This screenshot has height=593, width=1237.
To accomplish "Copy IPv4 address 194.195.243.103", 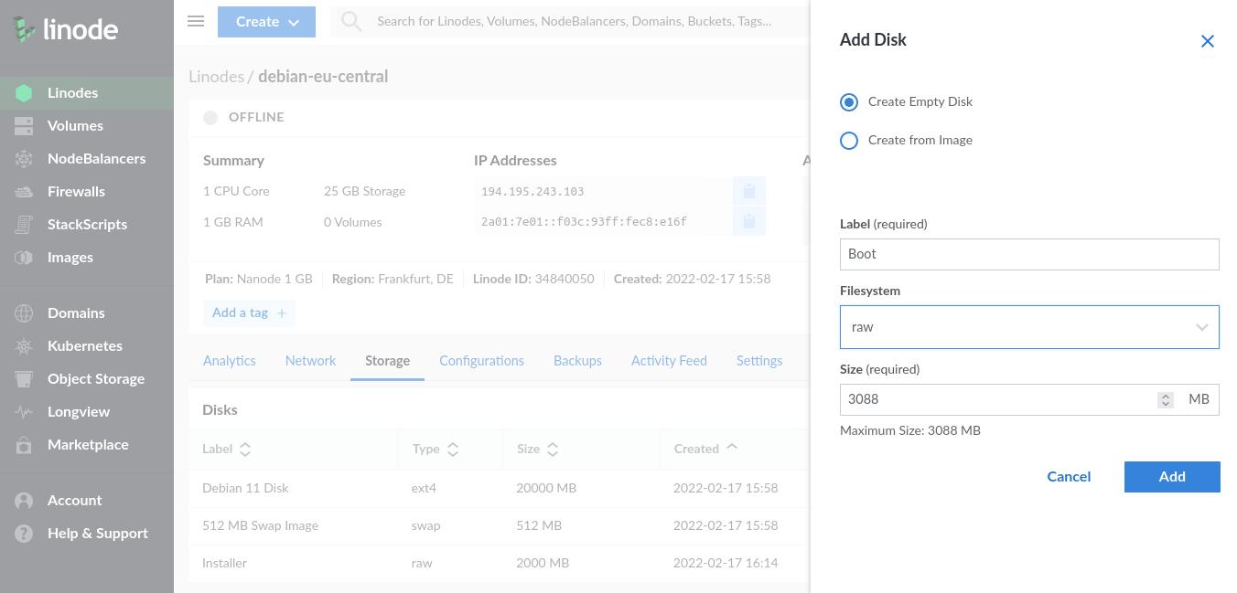I will click(x=748, y=191).
